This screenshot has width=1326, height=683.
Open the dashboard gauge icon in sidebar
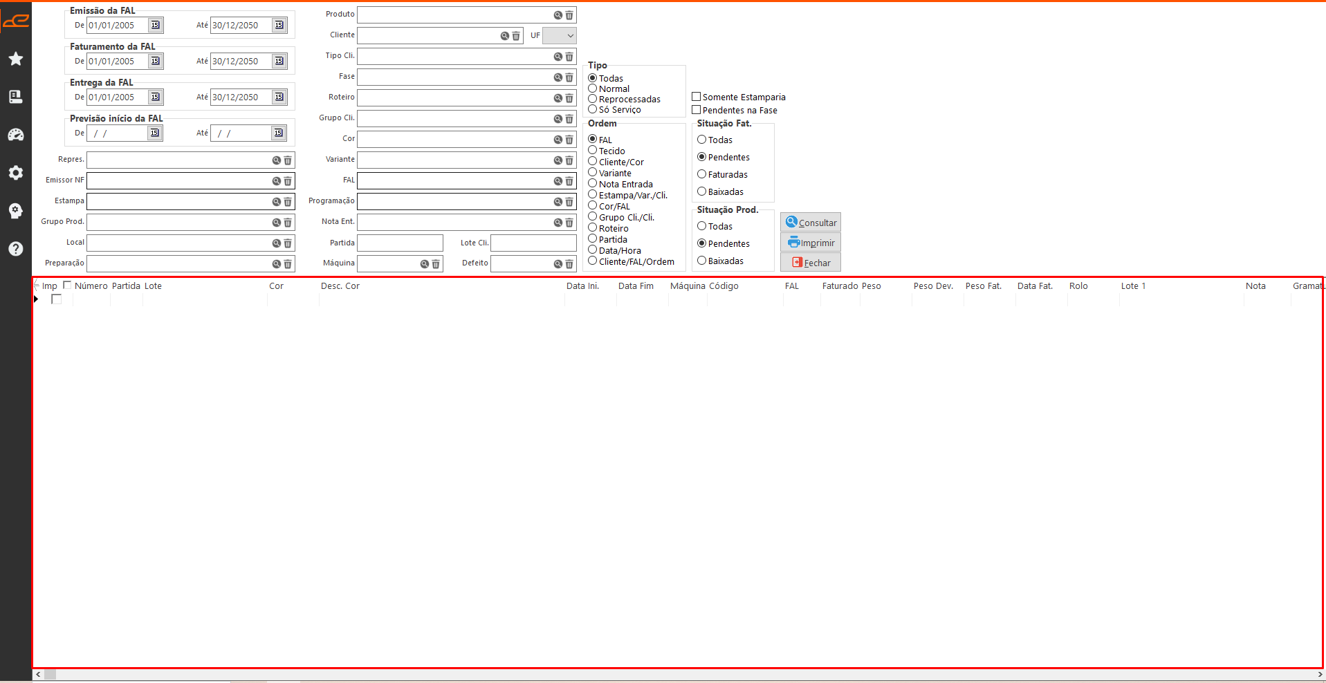point(15,135)
